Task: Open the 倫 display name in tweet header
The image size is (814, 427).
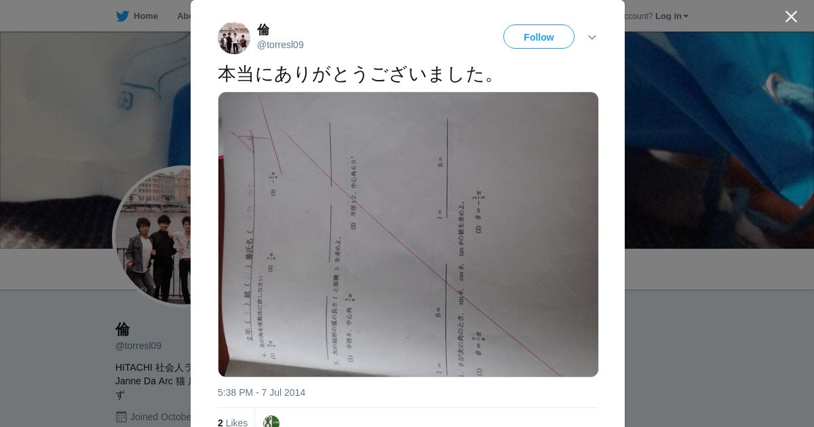Action: tap(263, 30)
